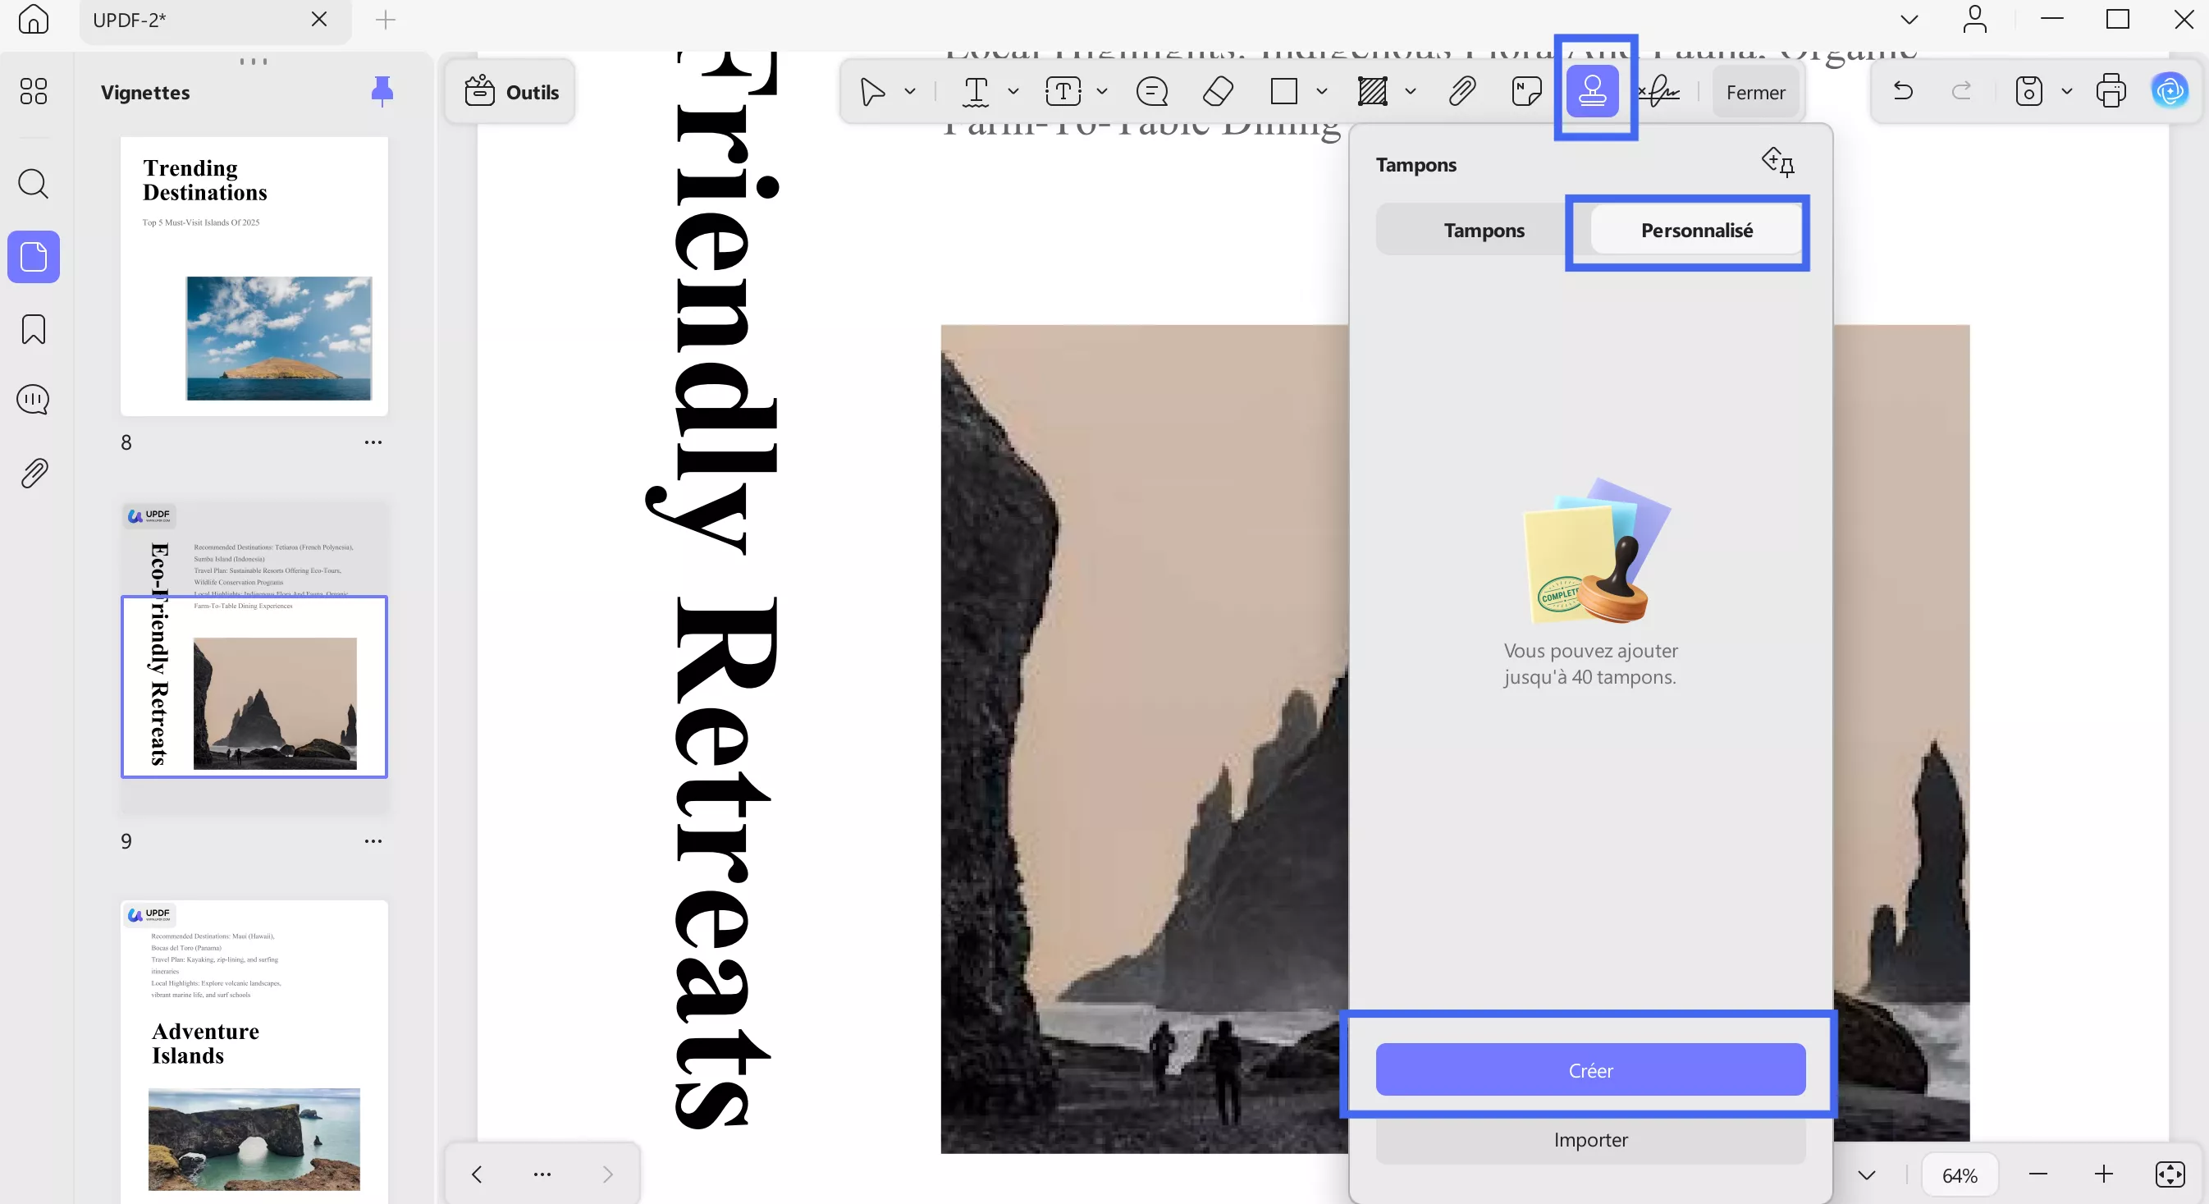Open the search panel in sidebar
The width and height of the screenshot is (2209, 1204).
[x=34, y=184]
